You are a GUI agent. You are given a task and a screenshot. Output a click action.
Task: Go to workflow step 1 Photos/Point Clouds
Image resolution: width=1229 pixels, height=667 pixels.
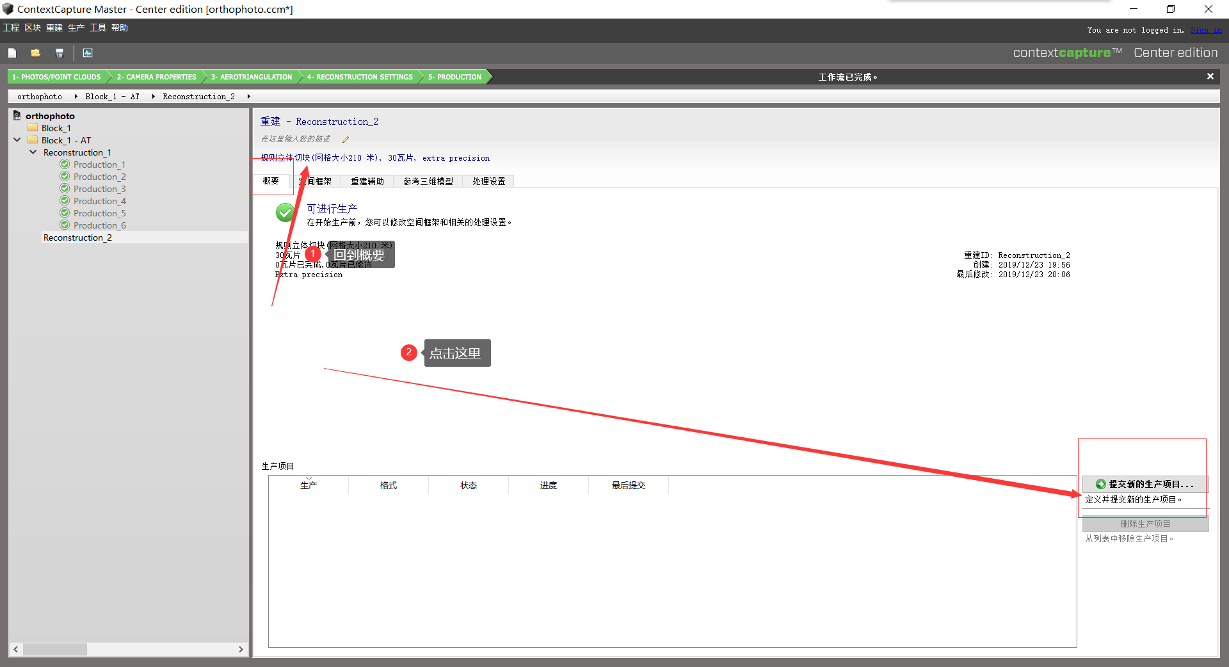[x=56, y=77]
